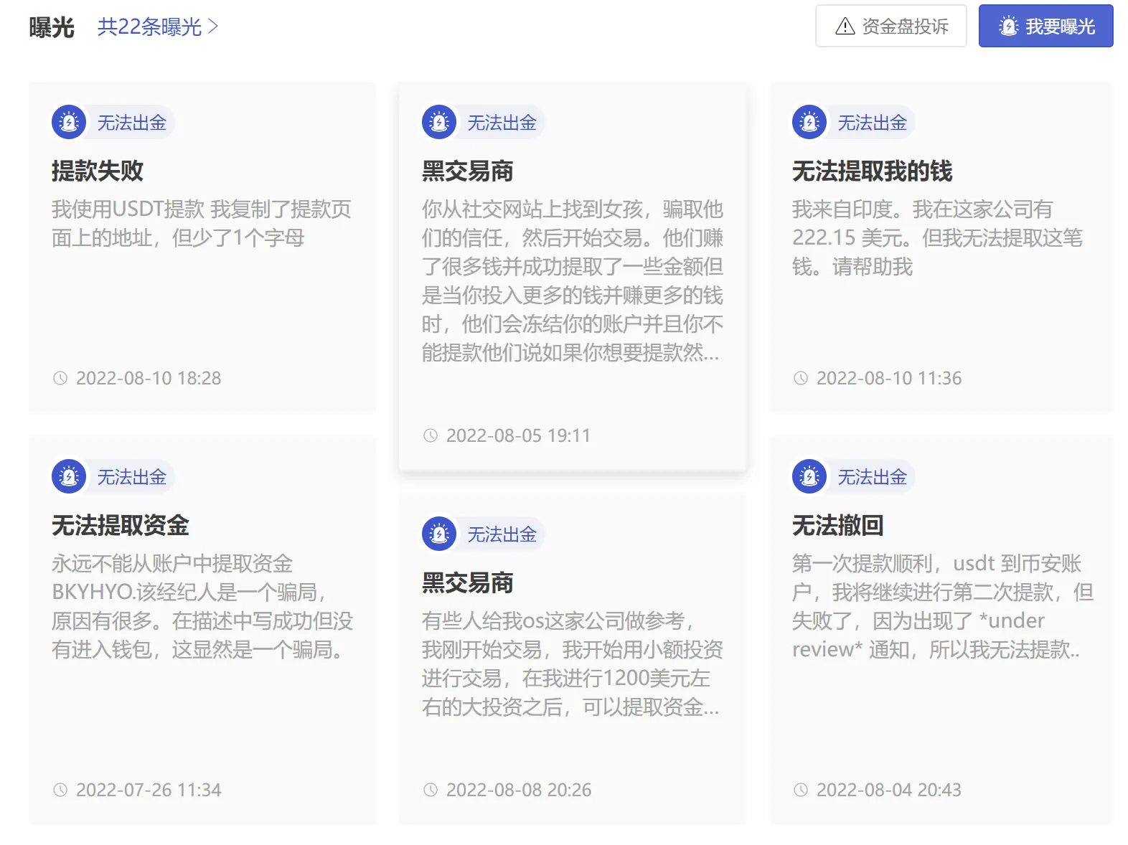Image resolution: width=1128 pixels, height=845 pixels.
Task: Click the 无法出金 tag on 无法提取我的钱 card
Action: point(873,123)
